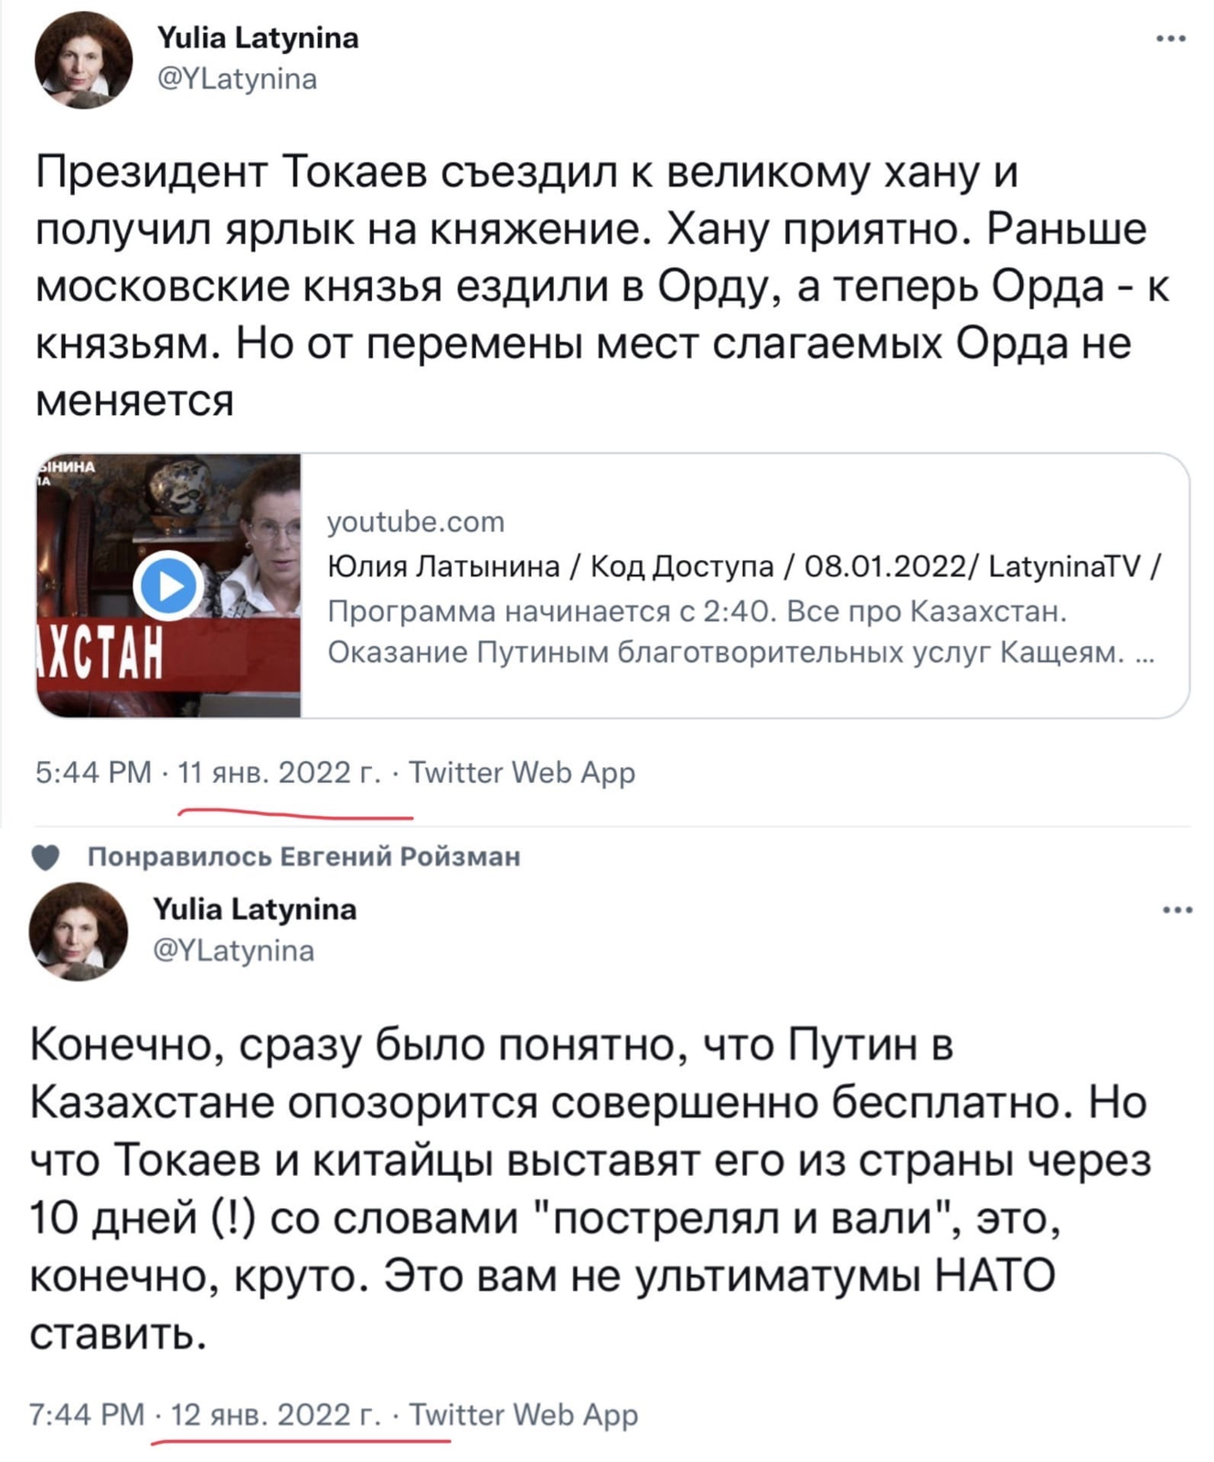Click Twitter Web App under second tweet
The width and height of the screenshot is (1214, 1462).
click(x=523, y=1414)
